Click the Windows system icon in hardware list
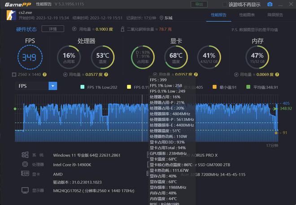The width and height of the screenshot is (296, 205). tap(25, 155)
